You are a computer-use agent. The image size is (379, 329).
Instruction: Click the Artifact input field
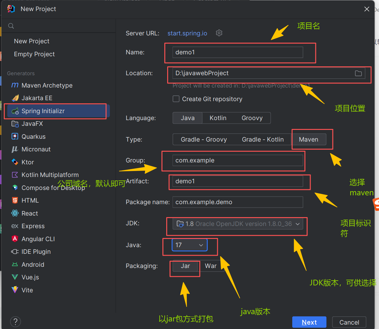(238, 181)
